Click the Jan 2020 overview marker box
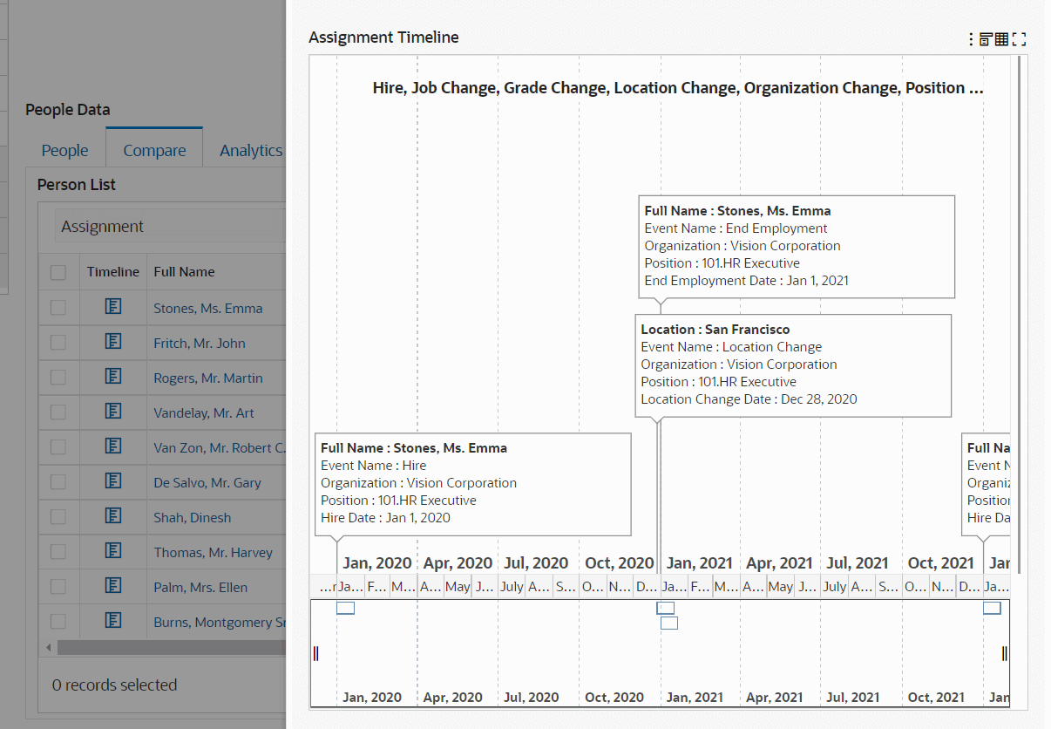 click(x=345, y=608)
